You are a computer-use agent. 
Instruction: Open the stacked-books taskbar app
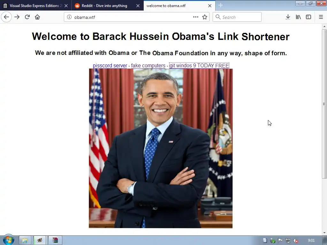55,241
